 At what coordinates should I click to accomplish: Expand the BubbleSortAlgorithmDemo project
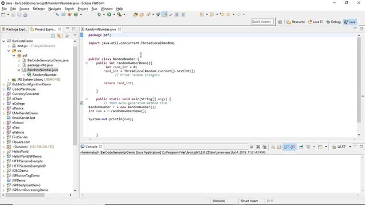click(3, 84)
